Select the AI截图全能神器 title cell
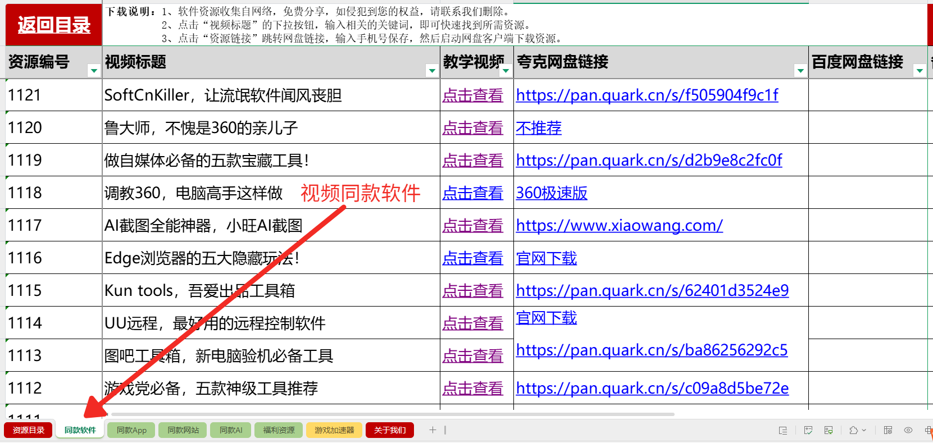933x443 pixels. pyautogui.click(x=271, y=225)
